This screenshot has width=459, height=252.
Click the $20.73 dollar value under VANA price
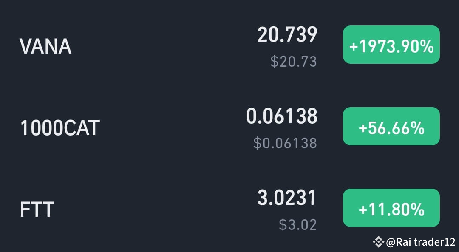(293, 62)
